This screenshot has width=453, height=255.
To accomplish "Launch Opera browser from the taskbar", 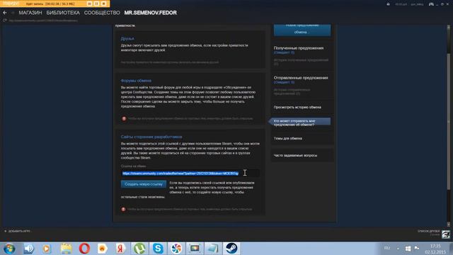I will point(84,249).
